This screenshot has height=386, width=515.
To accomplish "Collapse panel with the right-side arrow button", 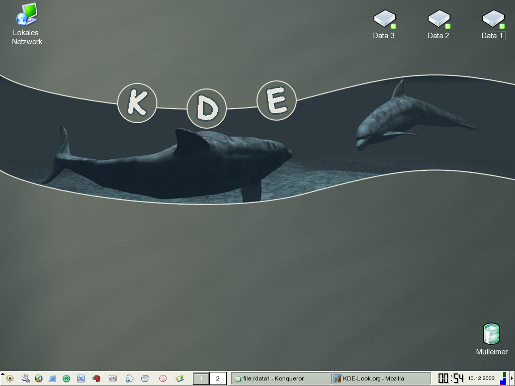I will [x=511, y=378].
